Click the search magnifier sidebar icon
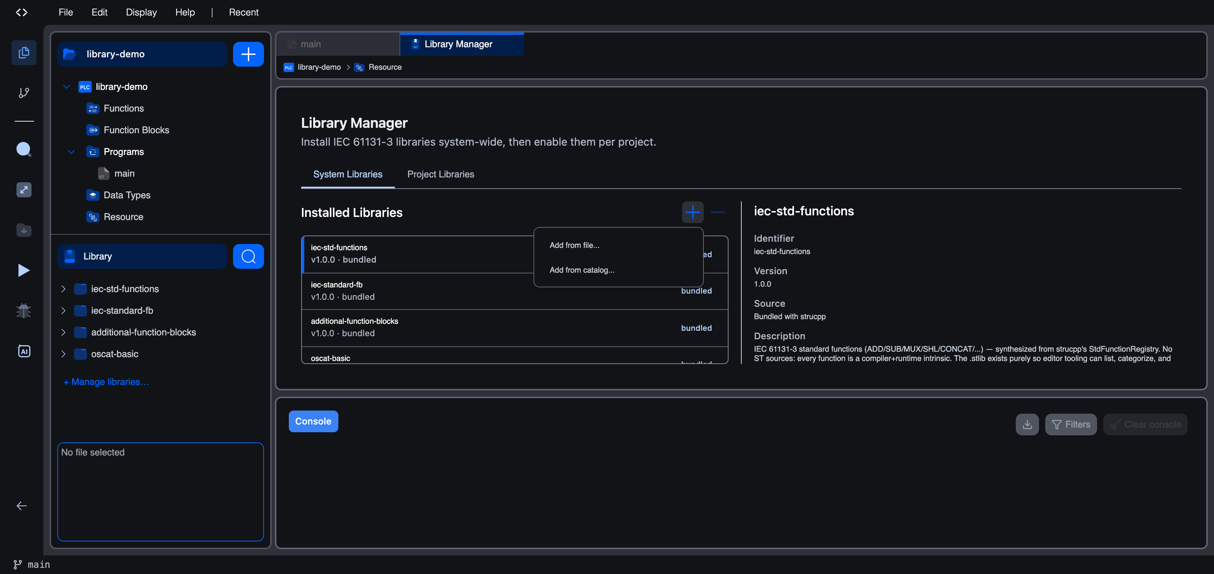The image size is (1214, 574). click(x=24, y=150)
